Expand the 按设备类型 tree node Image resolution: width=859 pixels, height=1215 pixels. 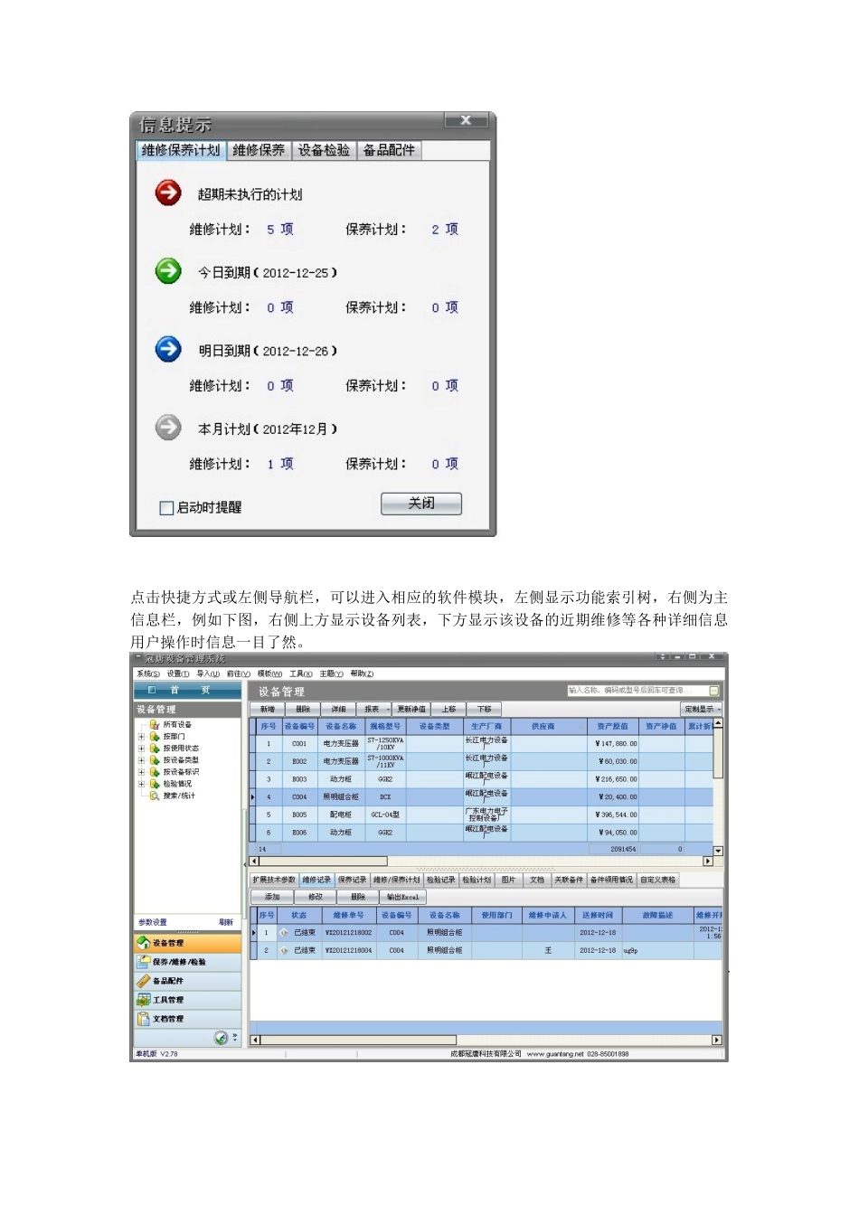[141, 760]
